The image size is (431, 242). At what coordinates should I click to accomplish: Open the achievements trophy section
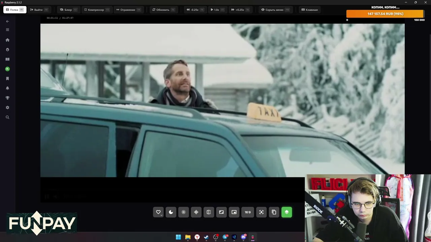click(7, 98)
